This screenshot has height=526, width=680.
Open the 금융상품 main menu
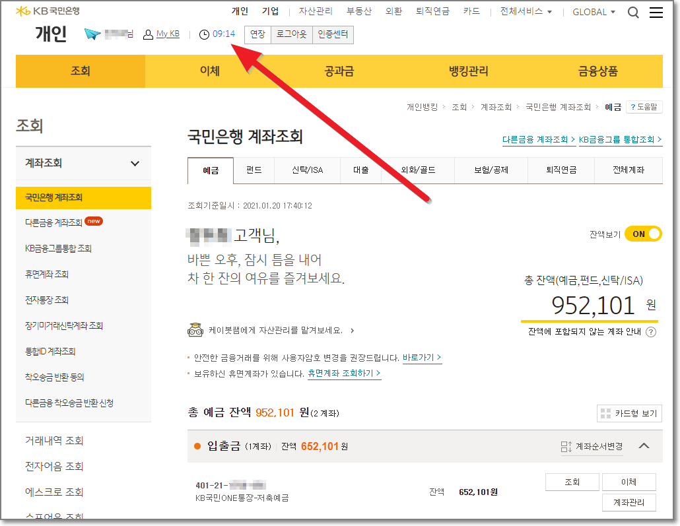click(x=597, y=71)
